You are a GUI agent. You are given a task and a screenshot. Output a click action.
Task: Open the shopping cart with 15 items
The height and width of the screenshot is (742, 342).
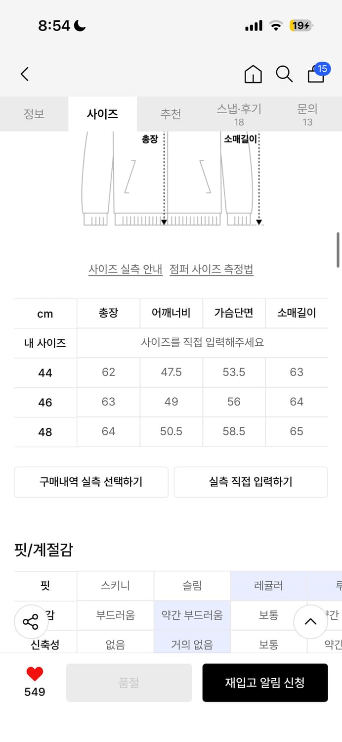315,75
